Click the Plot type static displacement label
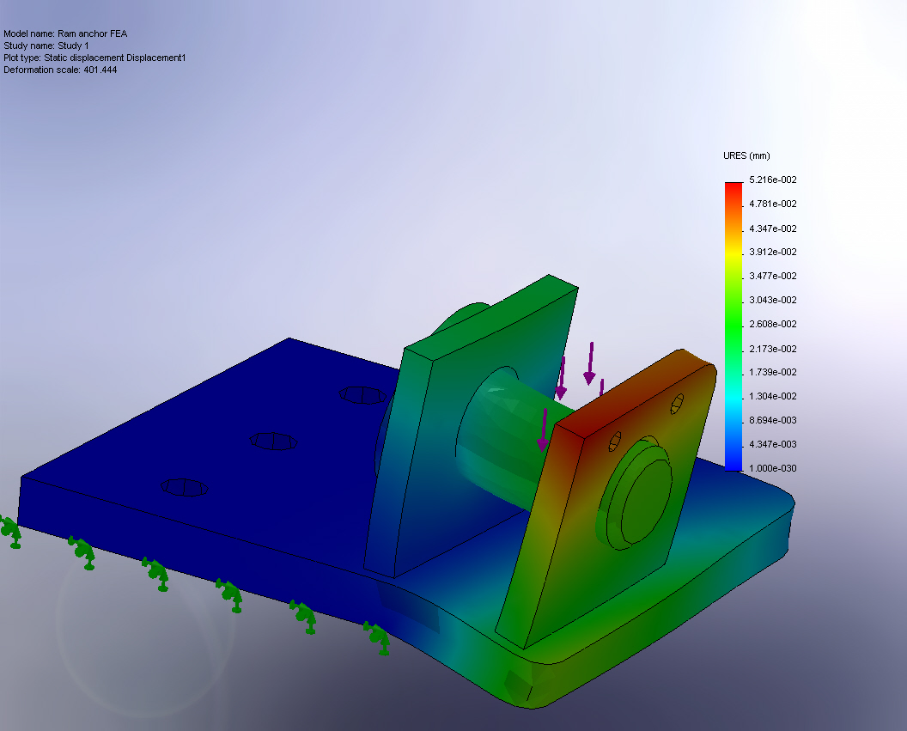 pos(94,58)
